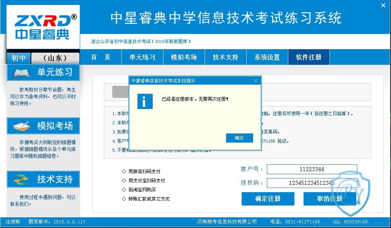This screenshot has width=391, height=228.
Task: Click the ZXRD 中星睿典 logo
Action: point(43,27)
